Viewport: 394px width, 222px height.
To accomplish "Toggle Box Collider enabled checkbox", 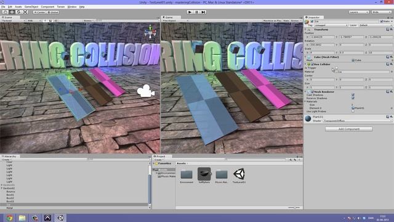I will pyautogui.click(x=313, y=64).
